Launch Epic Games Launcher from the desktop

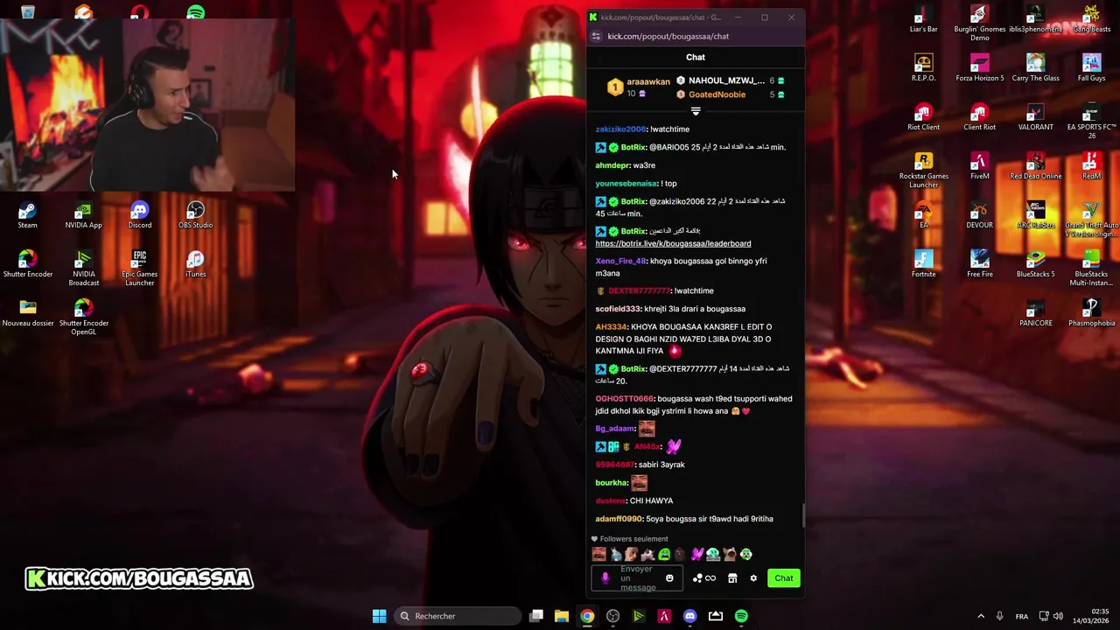click(139, 268)
